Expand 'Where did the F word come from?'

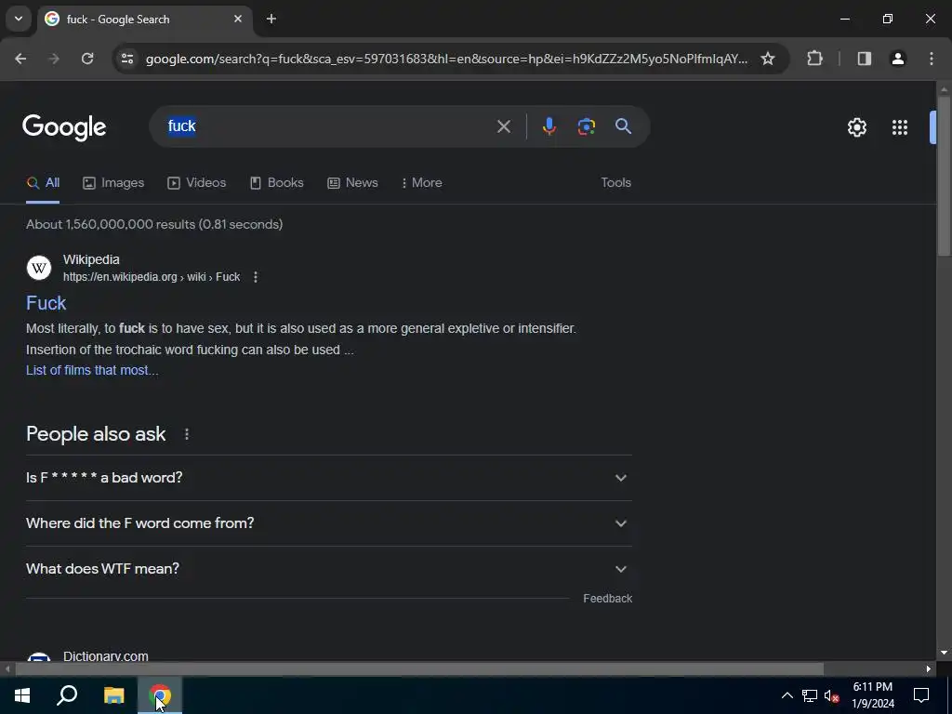(329, 523)
